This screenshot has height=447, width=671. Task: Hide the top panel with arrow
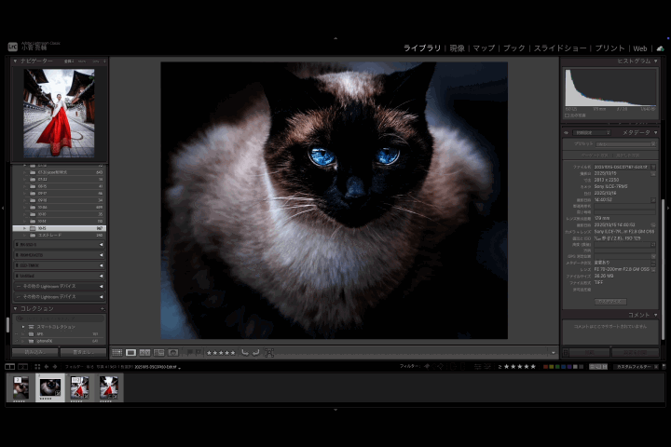click(335, 38)
